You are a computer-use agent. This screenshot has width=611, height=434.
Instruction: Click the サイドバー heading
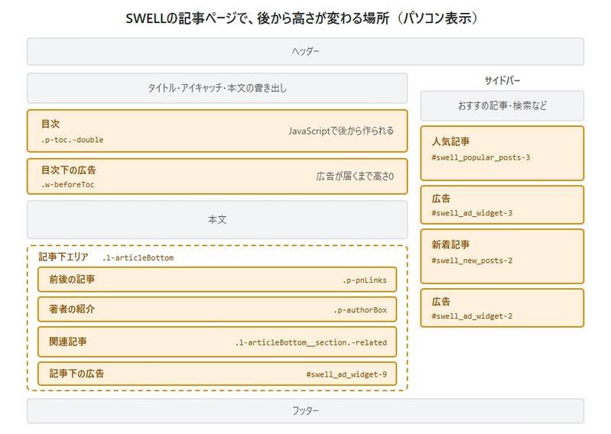coord(502,80)
